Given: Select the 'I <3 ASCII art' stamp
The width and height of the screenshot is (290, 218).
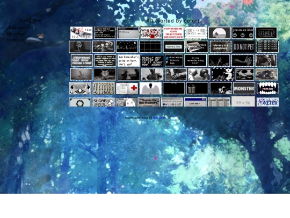Looking at the screenshot, I should coord(196,33).
